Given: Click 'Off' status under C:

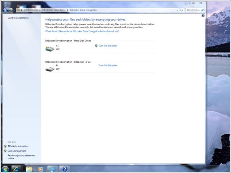Looking at the screenshot, I should (x=58, y=49).
